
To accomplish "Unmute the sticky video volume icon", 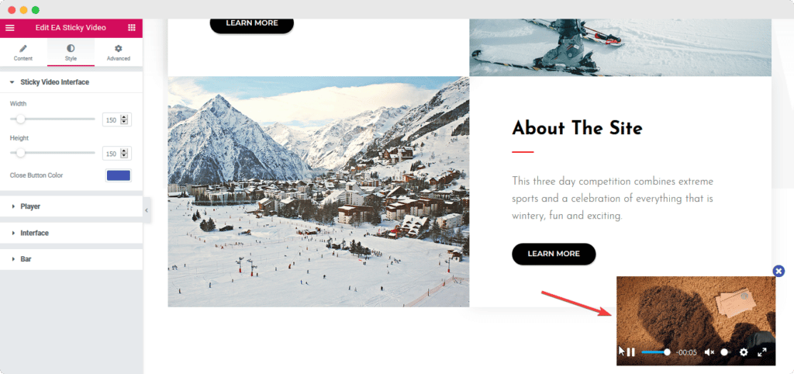I will tap(709, 352).
